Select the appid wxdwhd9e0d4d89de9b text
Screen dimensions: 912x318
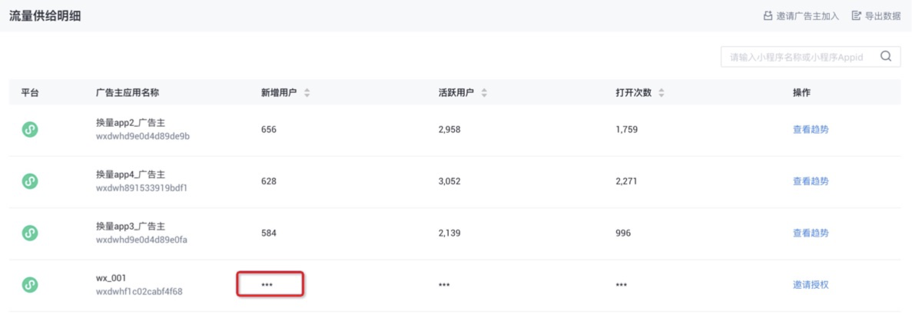point(143,136)
